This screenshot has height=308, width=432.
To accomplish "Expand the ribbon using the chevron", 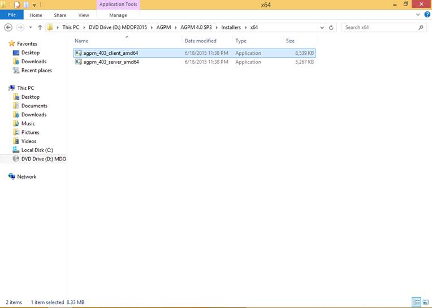I will click(x=419, y=15).
